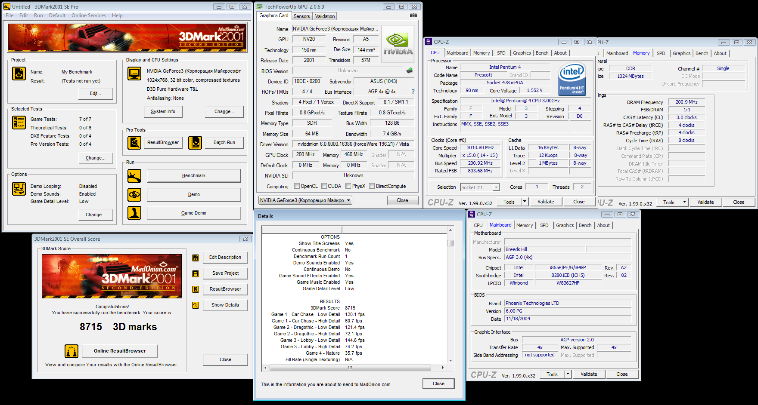Open the Graphics tab in CPU-Z Memory window

(x=682, y=53)
